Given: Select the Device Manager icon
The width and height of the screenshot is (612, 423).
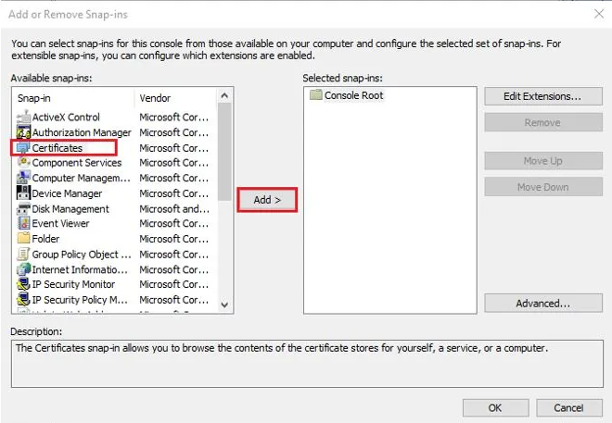Looking at the screenshot, I should [x=23, y=193].
